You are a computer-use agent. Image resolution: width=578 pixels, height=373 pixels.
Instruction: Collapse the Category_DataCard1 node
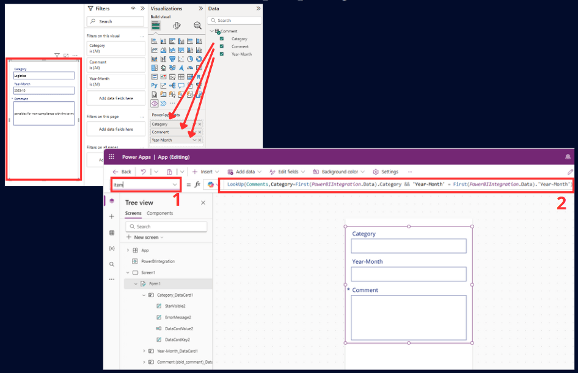coord(144,295)
